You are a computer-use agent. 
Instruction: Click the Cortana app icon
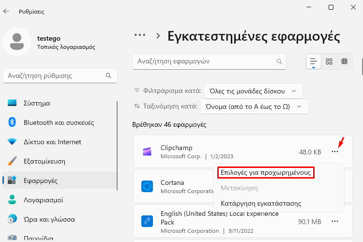(x=147, y=186)
